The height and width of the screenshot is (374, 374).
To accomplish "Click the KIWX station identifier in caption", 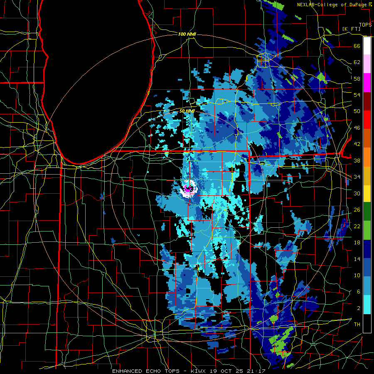I will pos(199,371).
